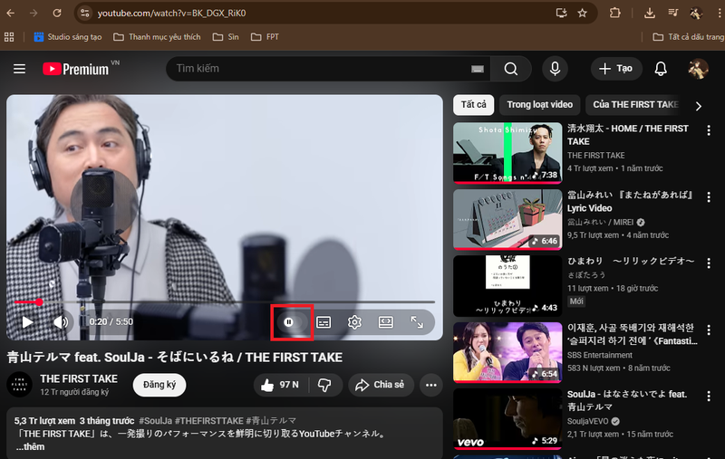Open browser downloads icon
The height and width of the screenshot is (459, 725).
(x=649, y=13)
